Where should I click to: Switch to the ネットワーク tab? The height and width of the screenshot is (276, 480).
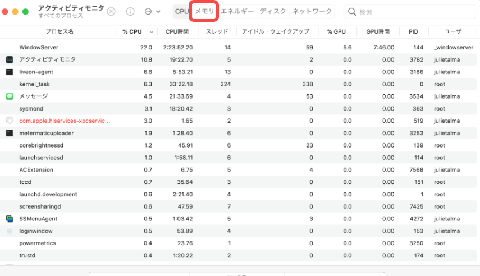(312, 11)
